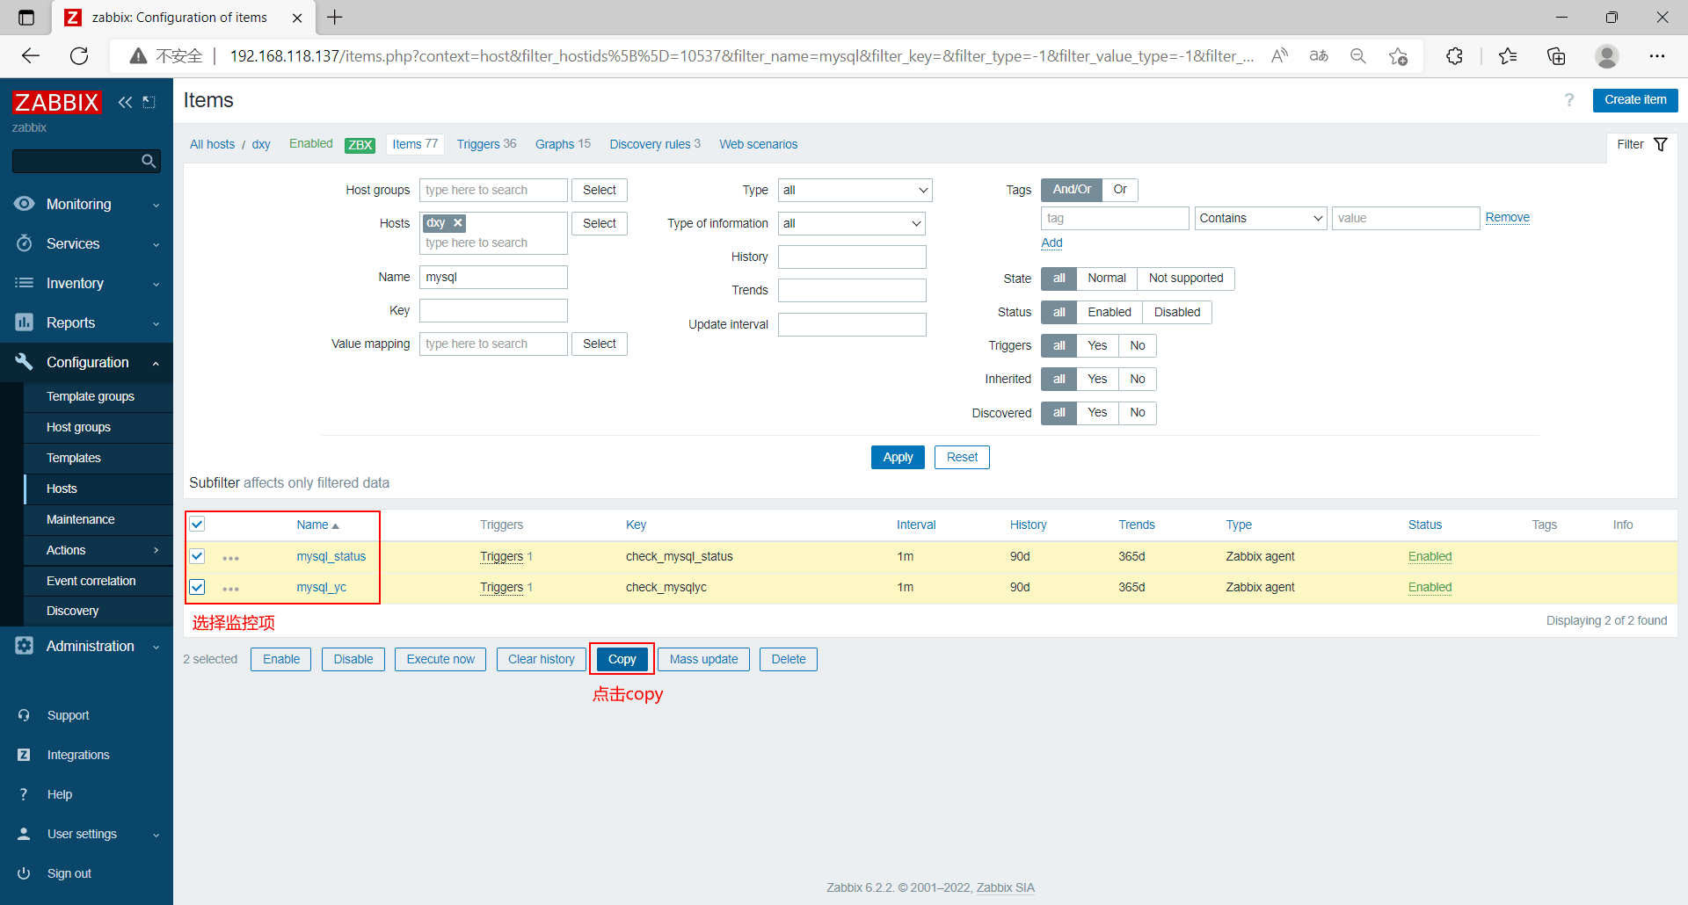Open the Type dropdown

[x=855, y=190]
